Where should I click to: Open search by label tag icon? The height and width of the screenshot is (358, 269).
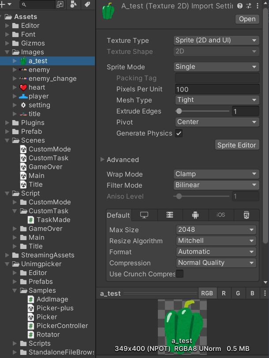click(87, 4)
